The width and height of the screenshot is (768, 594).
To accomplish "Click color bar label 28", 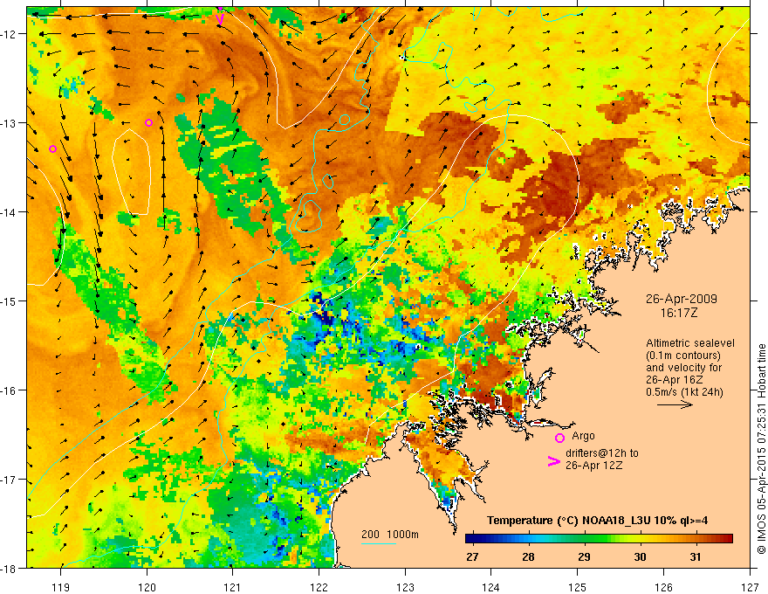I will pos(528,557).
